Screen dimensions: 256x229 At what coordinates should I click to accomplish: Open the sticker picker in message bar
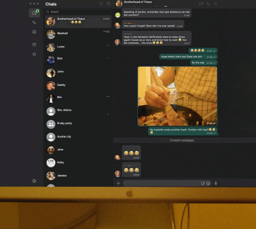point(203,183)
